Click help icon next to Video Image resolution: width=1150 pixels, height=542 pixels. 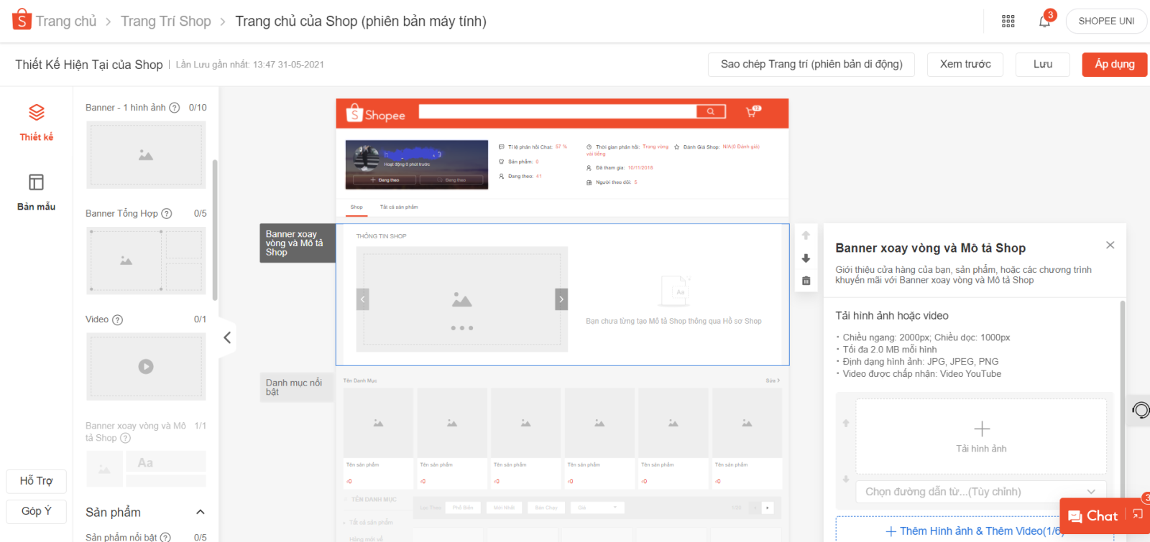click(x=118, y=320)
